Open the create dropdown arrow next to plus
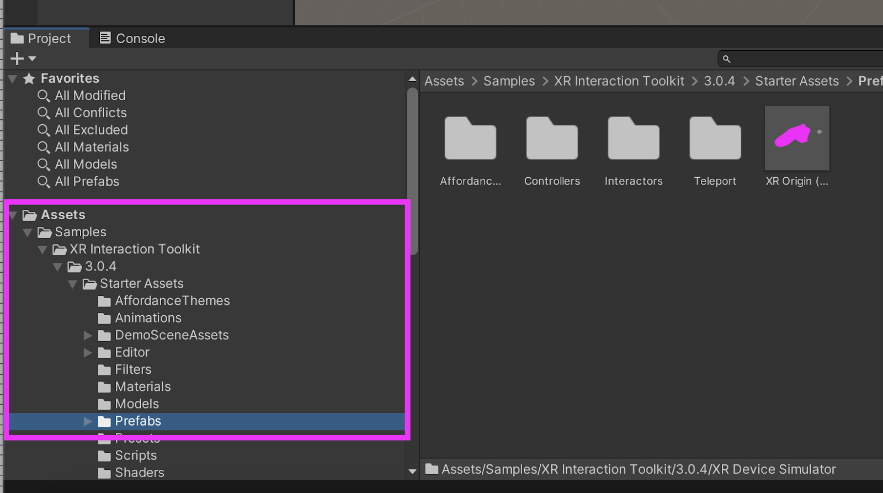 point(32,59)
